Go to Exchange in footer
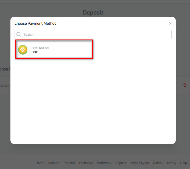 pos(86,163)
